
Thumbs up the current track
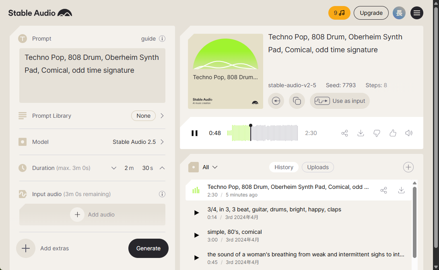pos(393,133)
